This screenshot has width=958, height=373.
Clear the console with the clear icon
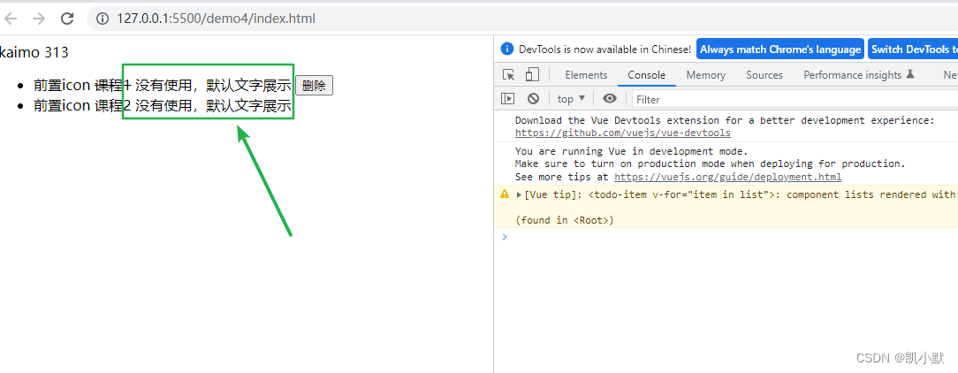click(534, 98)
